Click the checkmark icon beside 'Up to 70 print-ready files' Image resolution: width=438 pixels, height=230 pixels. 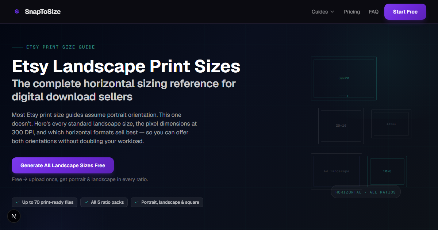18,202
